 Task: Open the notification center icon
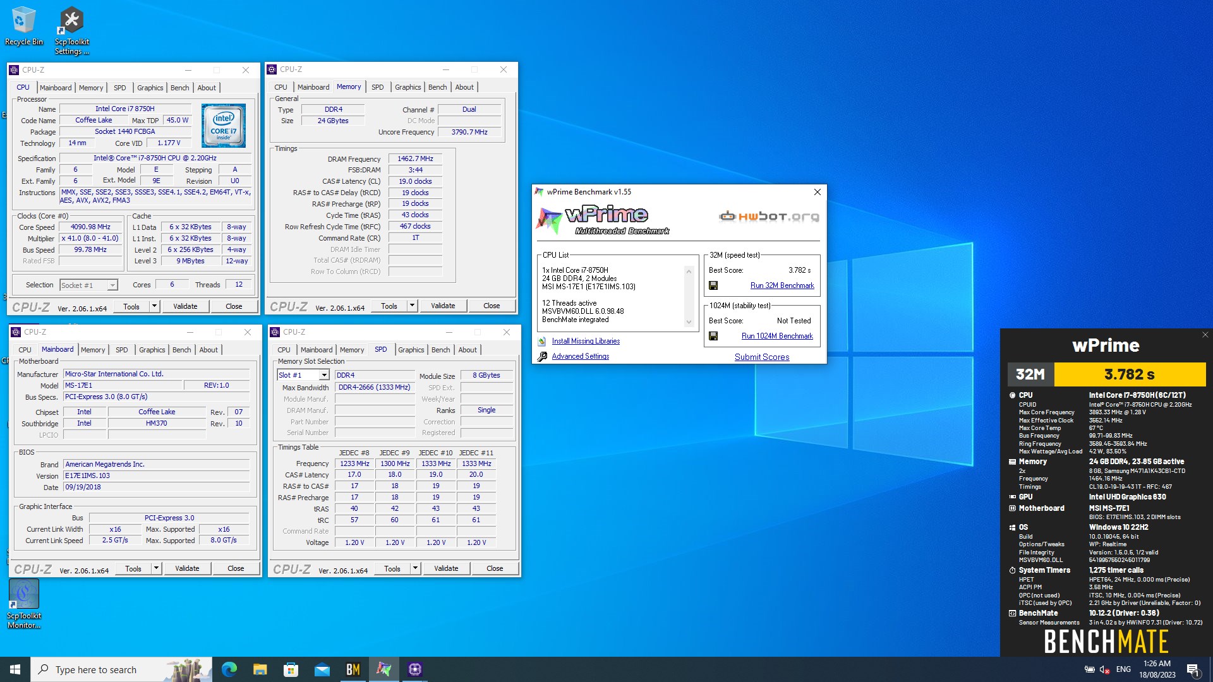(x=1193, y=669)
